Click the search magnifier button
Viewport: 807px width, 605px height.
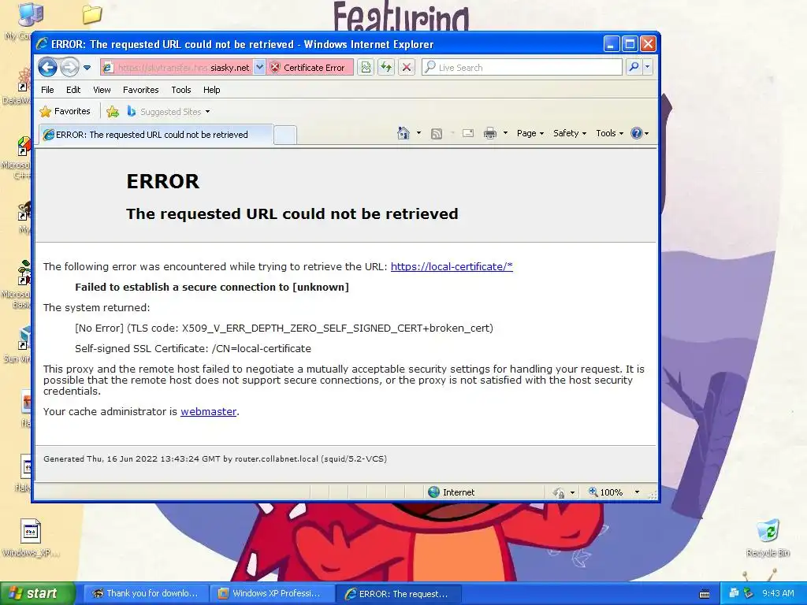point(634,67)
